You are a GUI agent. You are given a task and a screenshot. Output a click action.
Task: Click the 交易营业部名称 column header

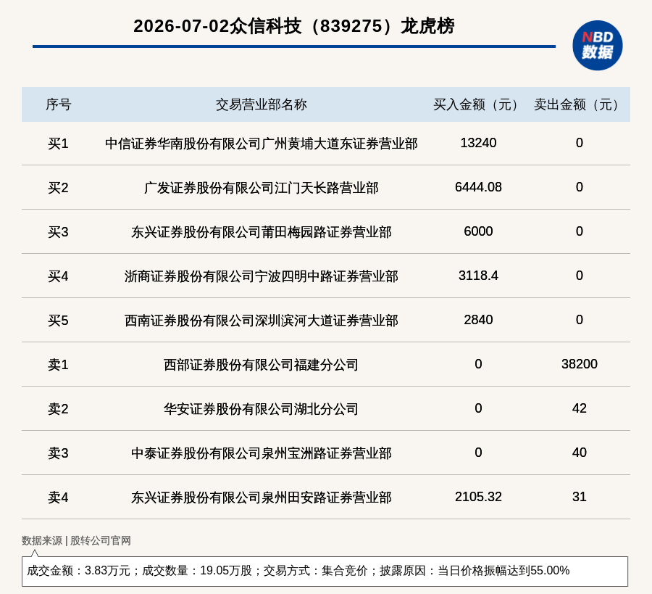click(261, 104)
